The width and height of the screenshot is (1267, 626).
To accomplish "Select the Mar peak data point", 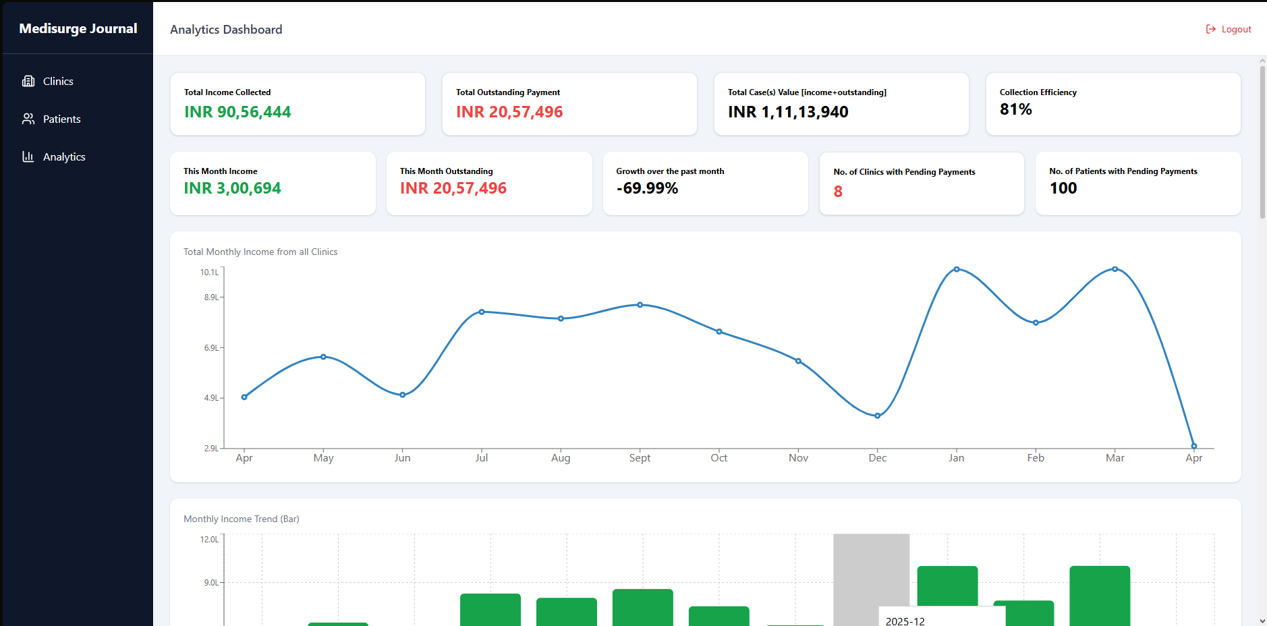I will pos(1115,269).
